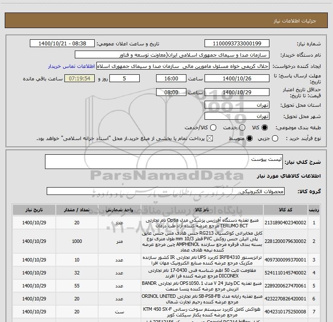Select item code 2131890402340002 in row 1
Image resolution: width=333 pixels, height=322 pixels.
click(x=285, y=223)
